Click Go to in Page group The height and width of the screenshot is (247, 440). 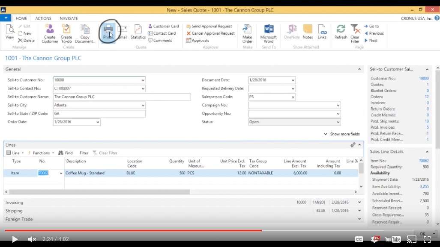(x=371, y=26)
